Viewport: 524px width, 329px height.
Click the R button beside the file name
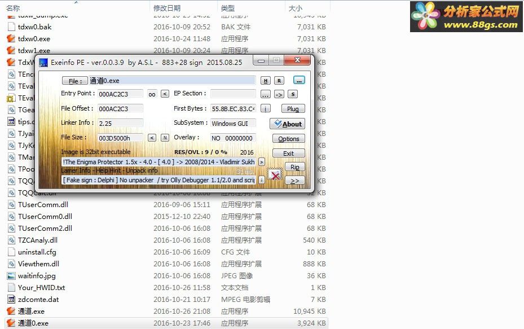coord(279,81)
